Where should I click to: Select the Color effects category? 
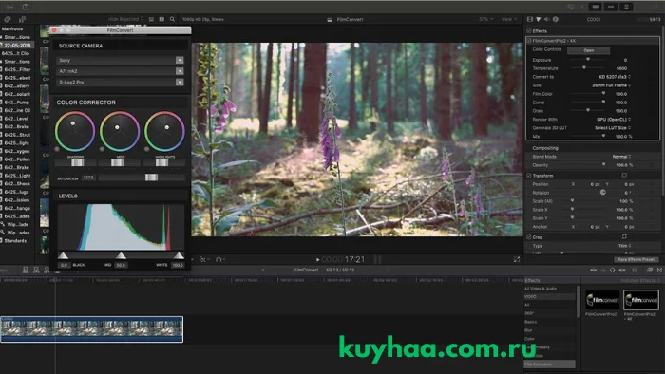click(530, 339)
